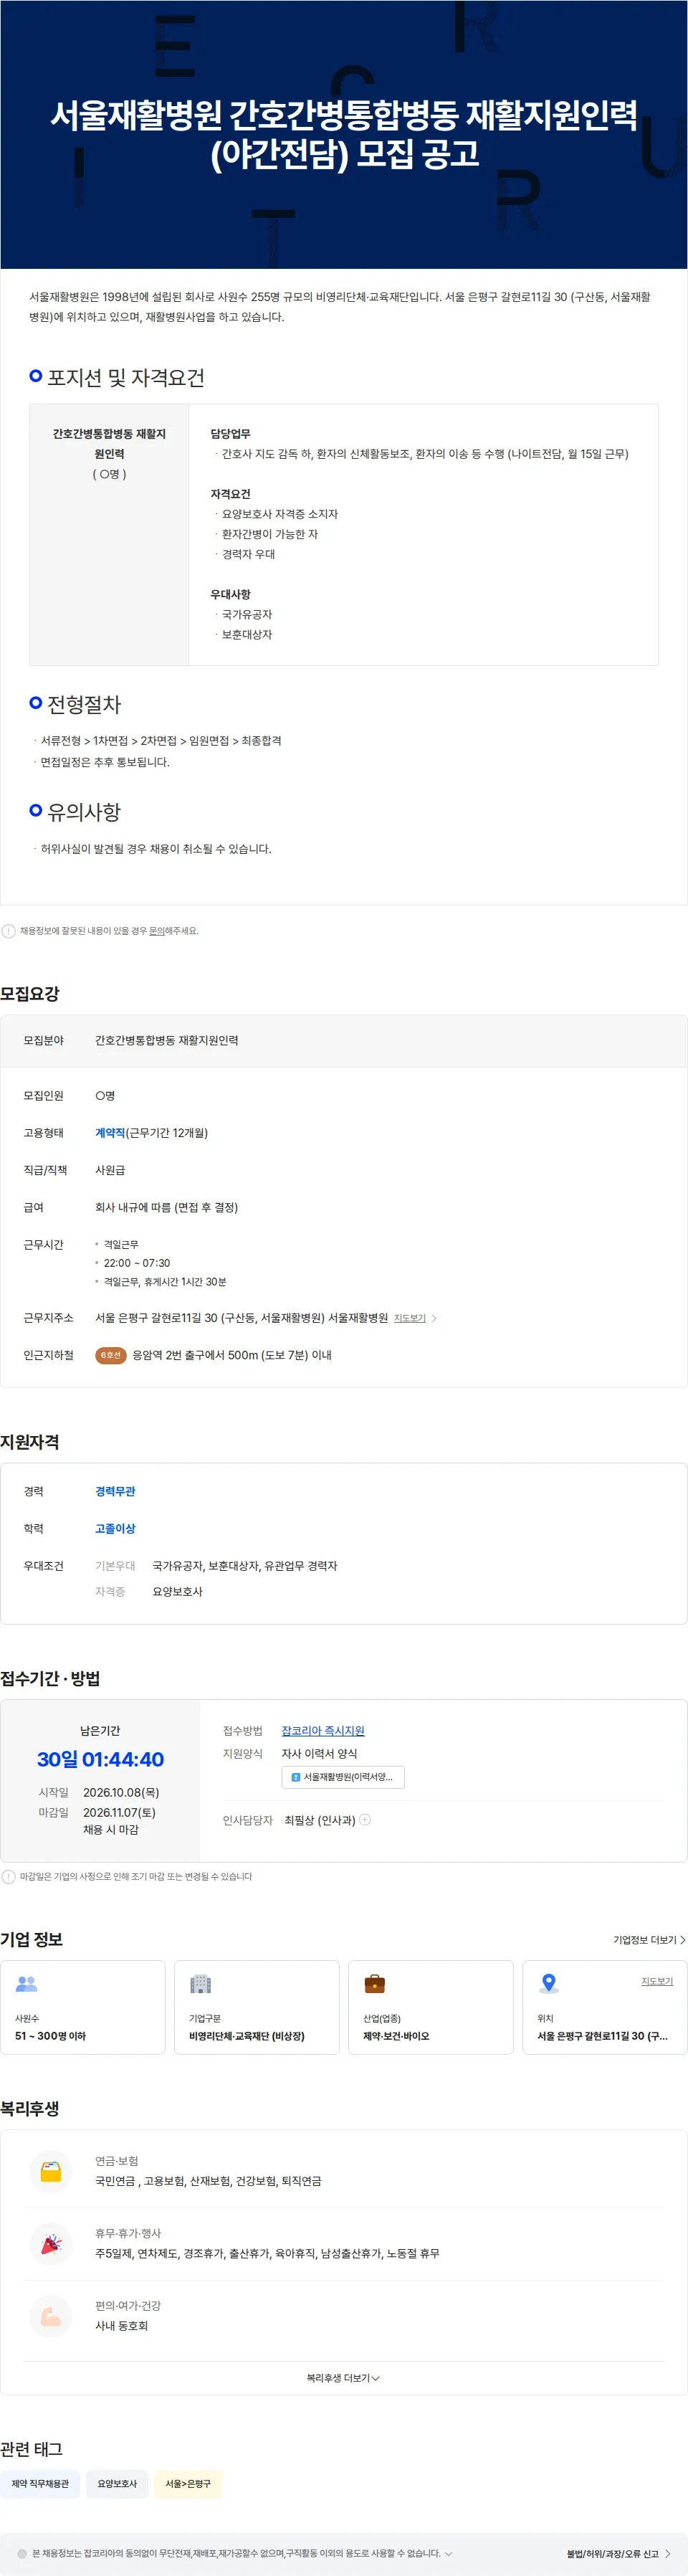The height and width of the screenshot is (2576, 688).
Task: Click the 문의 link in the info notice
Action: click(x=157, y=931)
